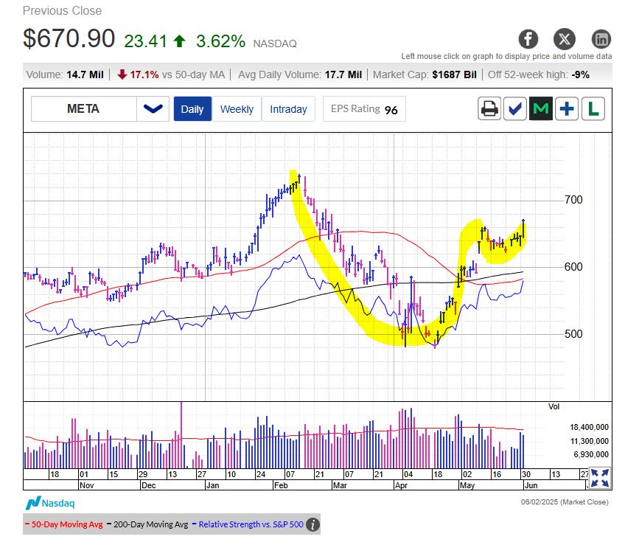Click the blue checkmark icon
This screenshot has width=639, height=545.
pos(514,109)
